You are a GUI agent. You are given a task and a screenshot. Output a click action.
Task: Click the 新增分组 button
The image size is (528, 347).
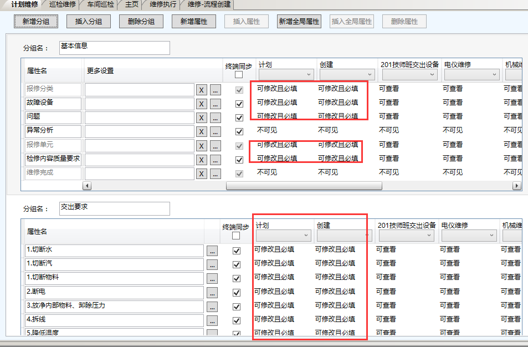(35, 22)
